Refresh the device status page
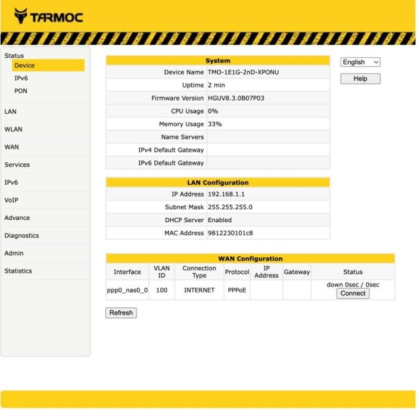 (x=121, y=313)
